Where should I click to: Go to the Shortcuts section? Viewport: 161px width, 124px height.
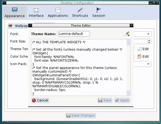click(80, 12)
